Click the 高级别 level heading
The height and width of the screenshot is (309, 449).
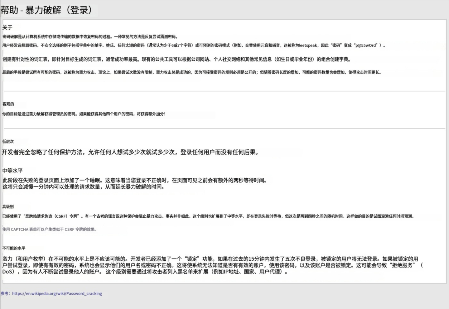click(8, 207)
